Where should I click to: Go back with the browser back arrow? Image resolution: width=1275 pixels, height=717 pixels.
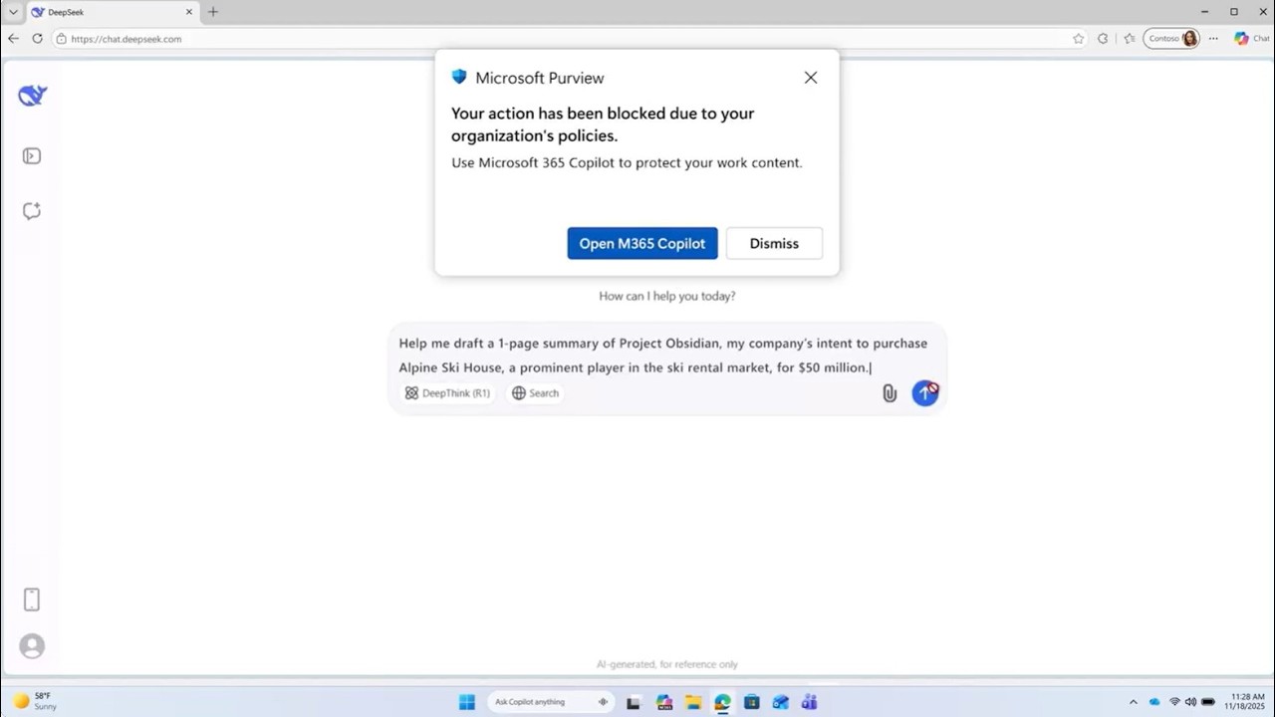click(13, 39)
